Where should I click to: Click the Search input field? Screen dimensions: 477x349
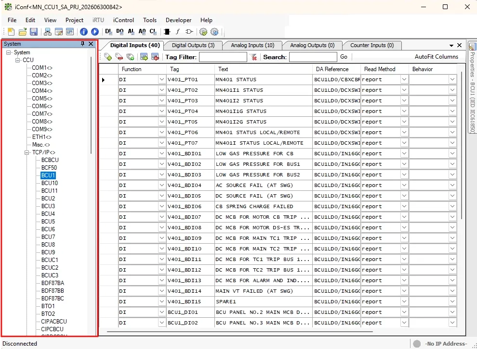(313, 57)
